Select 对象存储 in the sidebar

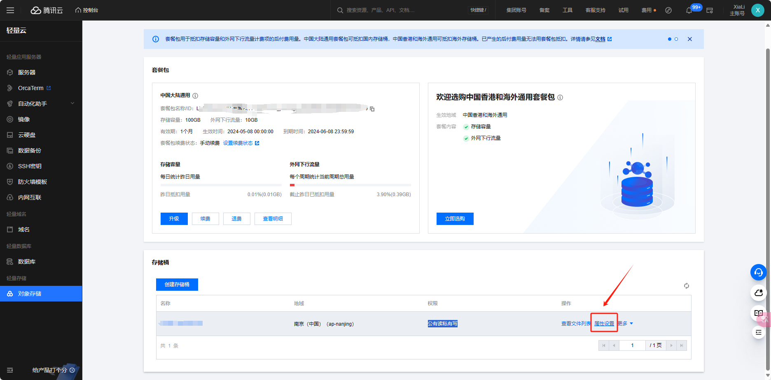coord(41,294)
